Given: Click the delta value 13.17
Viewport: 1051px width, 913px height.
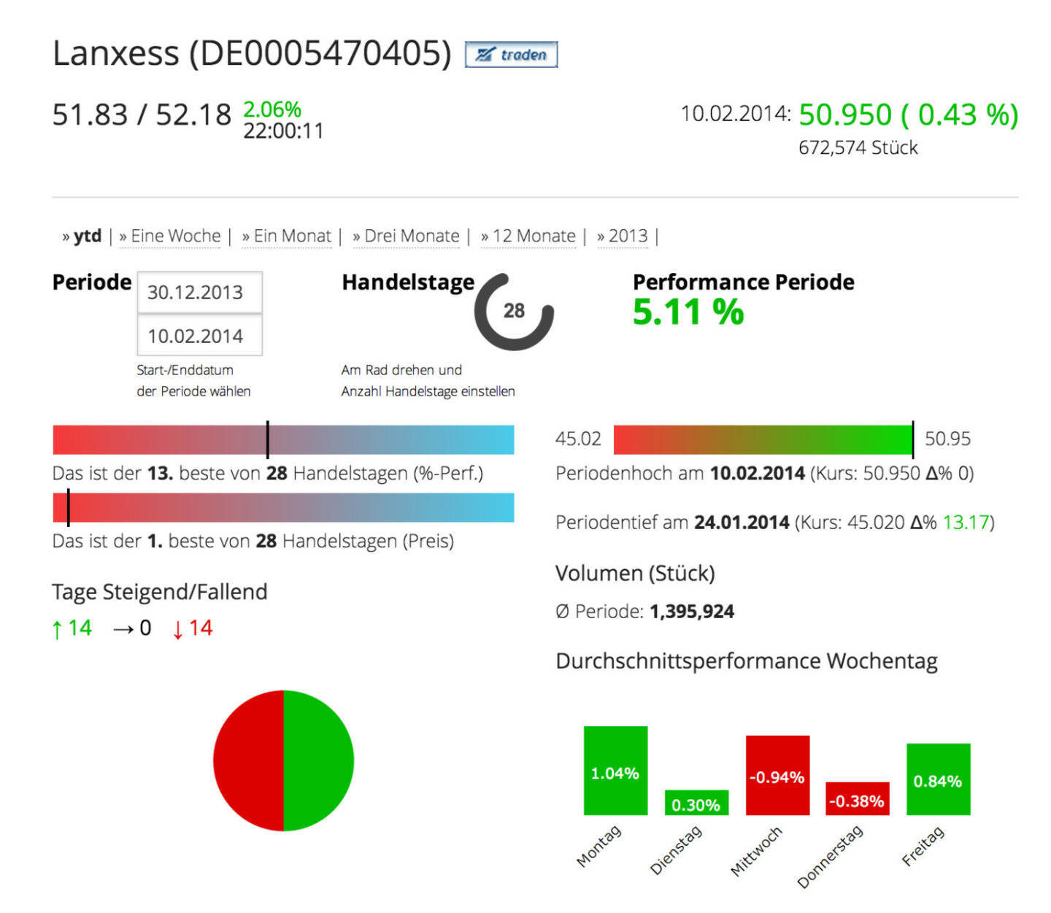Looking at the screenshot, I should pos(966,522).
